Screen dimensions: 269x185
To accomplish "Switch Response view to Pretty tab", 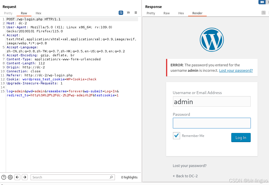I will click(151, 13).
